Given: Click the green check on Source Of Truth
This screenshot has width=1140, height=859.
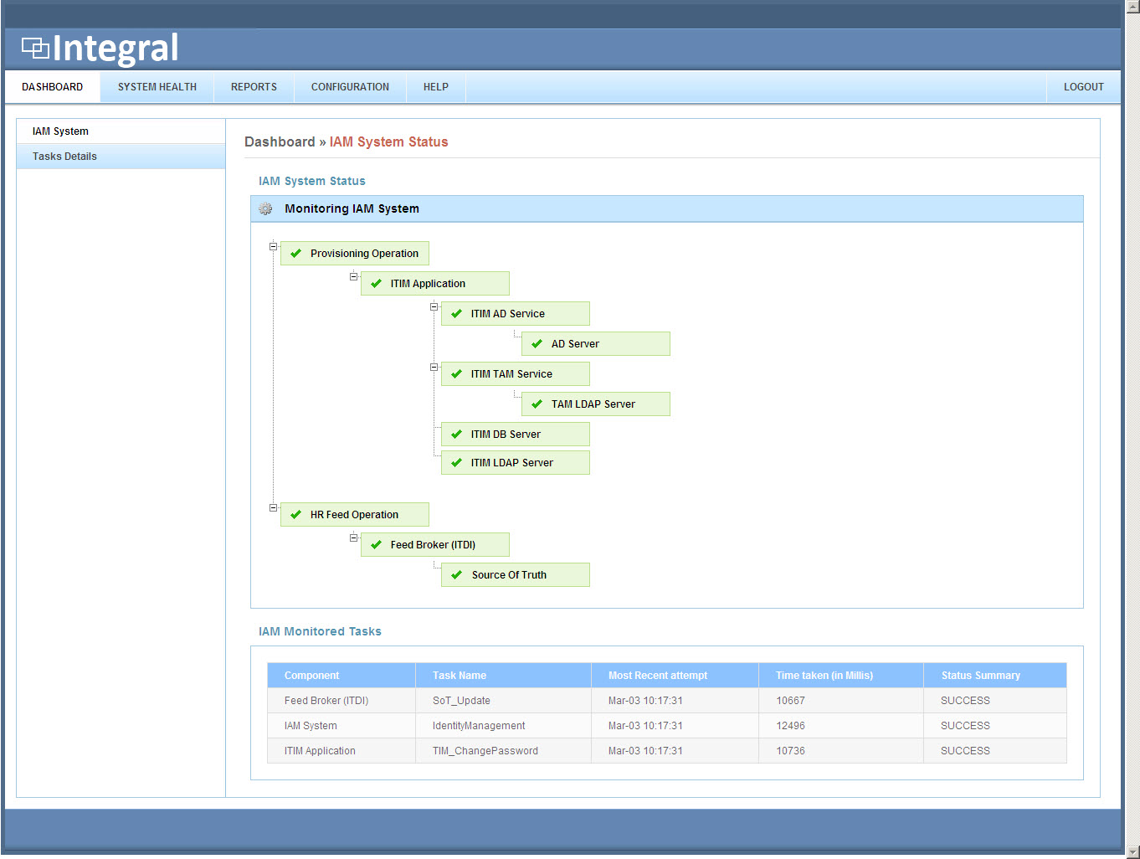Looking at the screenshot, I should (x=456, y=575).
